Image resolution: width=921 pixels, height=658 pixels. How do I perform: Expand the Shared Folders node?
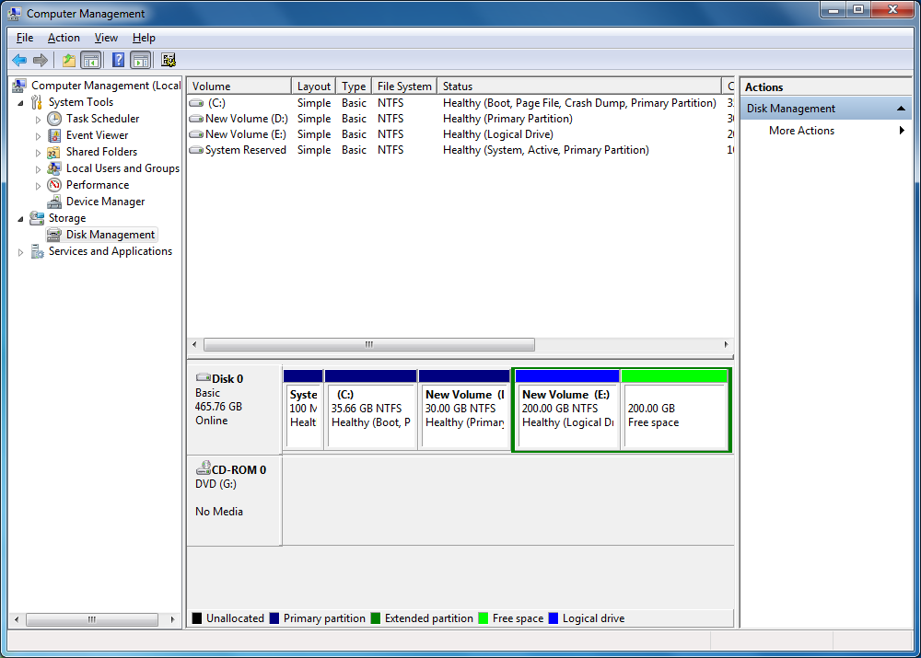[38, 153]
